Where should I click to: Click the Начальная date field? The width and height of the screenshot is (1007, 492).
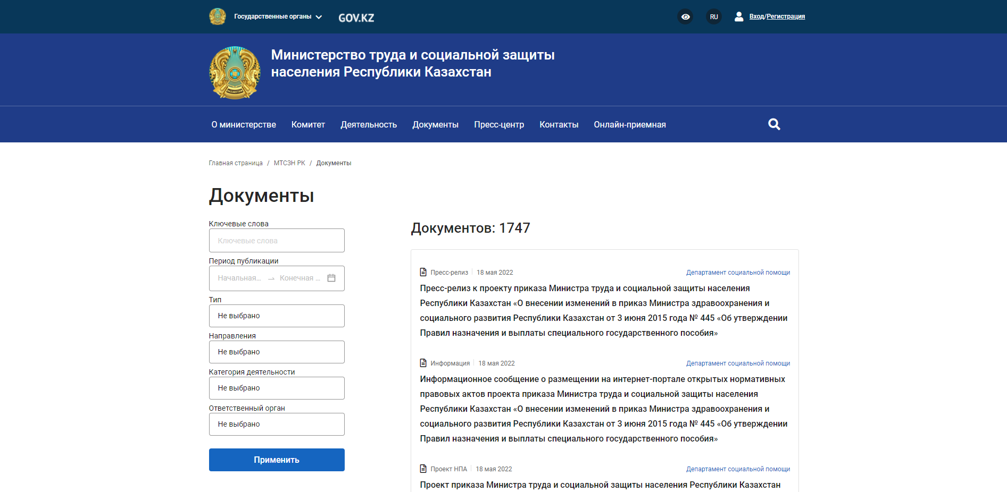click(x=239, y=278)
